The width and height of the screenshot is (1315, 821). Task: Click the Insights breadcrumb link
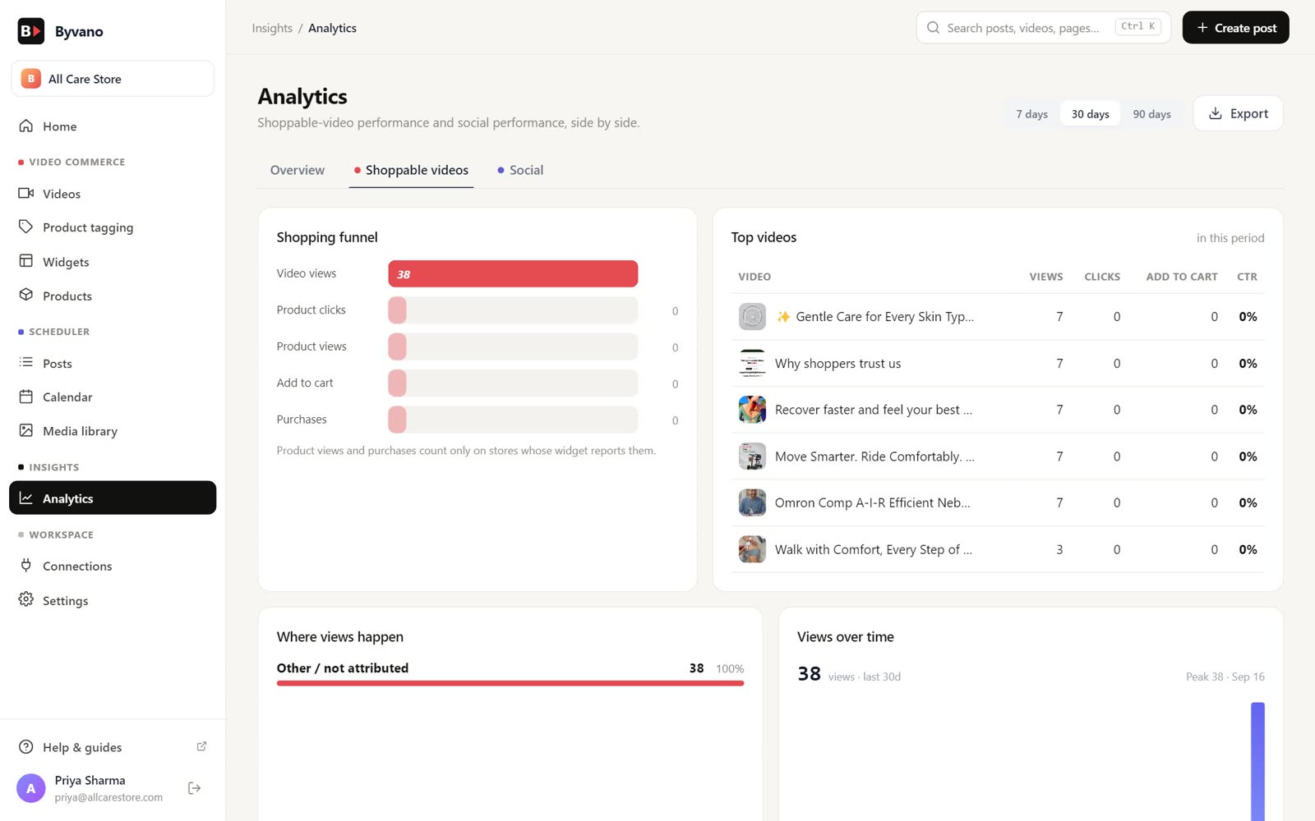point(272,28)
